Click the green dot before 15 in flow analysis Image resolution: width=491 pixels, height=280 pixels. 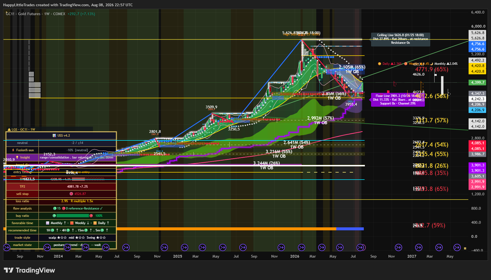coord(55,208)
